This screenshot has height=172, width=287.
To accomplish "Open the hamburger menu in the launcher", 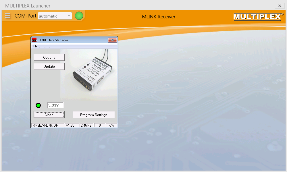I will coord(7,16).
